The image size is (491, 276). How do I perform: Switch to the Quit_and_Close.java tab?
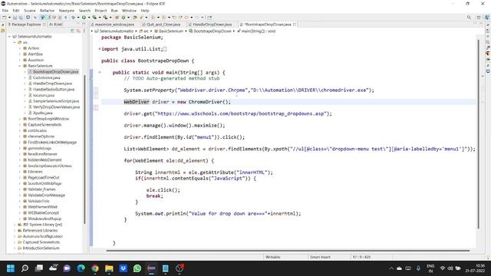pos(163,24)
